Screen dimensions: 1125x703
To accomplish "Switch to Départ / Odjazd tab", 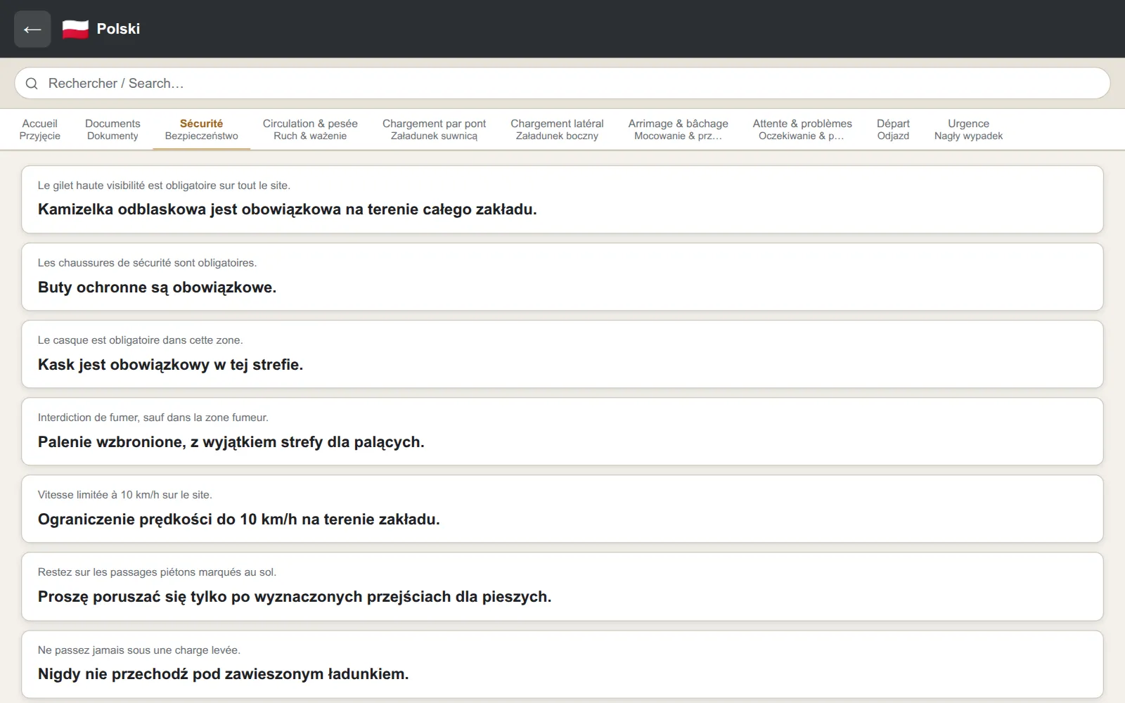I will 893,129.
